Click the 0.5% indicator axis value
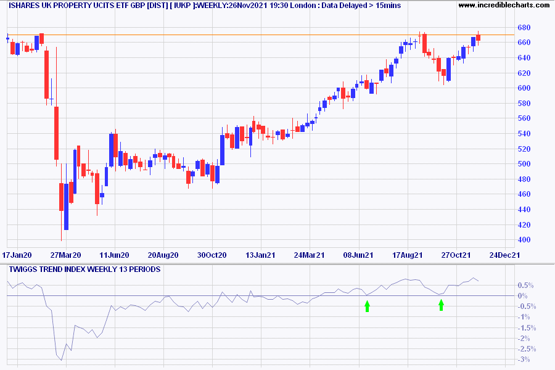The width and height of the screenshot is (555, 370). (x=525, y=286)
